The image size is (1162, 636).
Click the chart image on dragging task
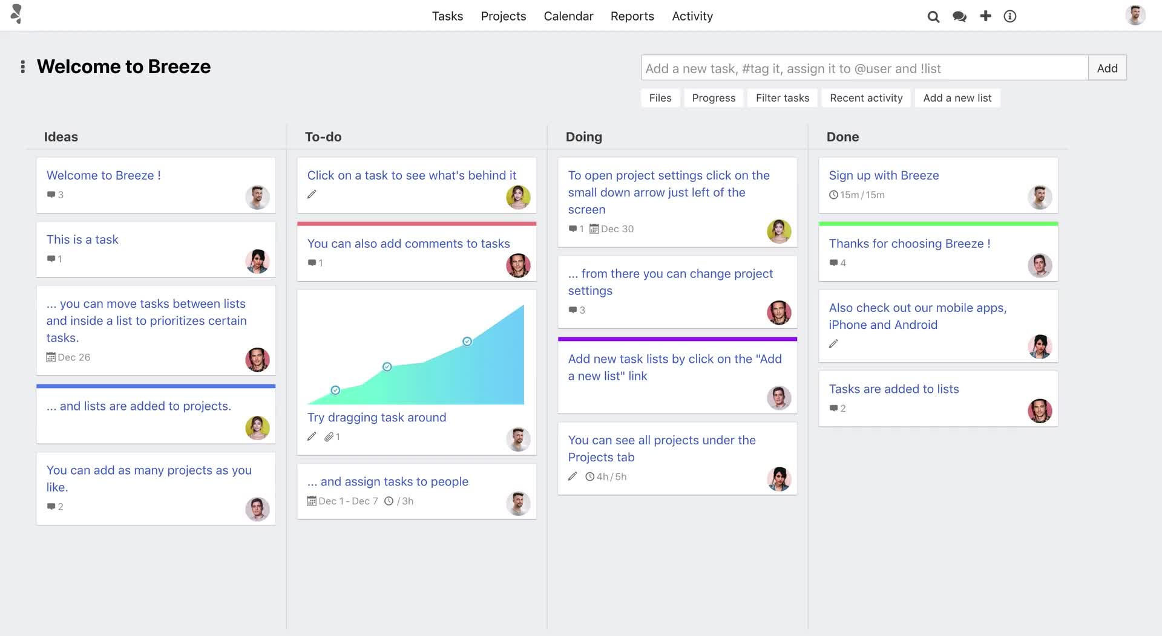416,354
